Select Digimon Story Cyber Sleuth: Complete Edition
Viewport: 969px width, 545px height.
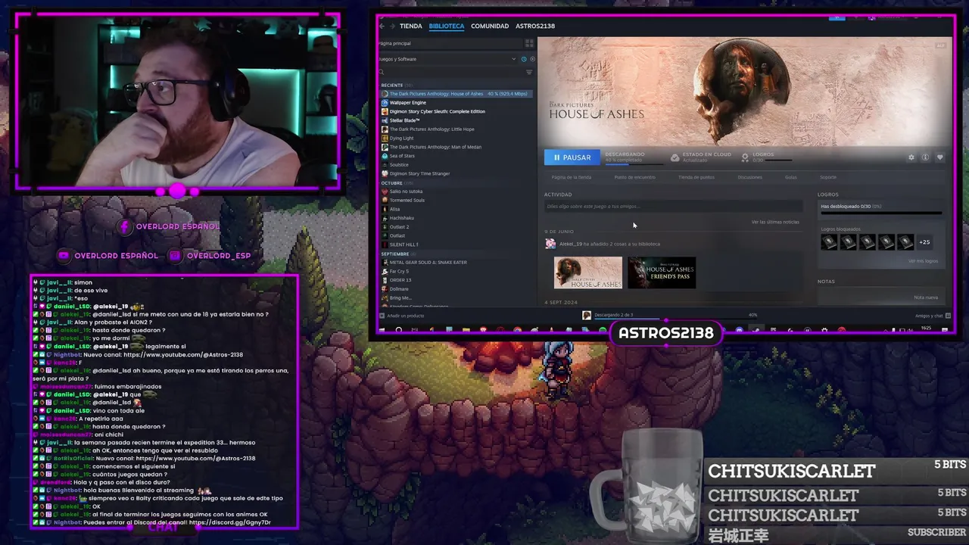coord(438,111)
